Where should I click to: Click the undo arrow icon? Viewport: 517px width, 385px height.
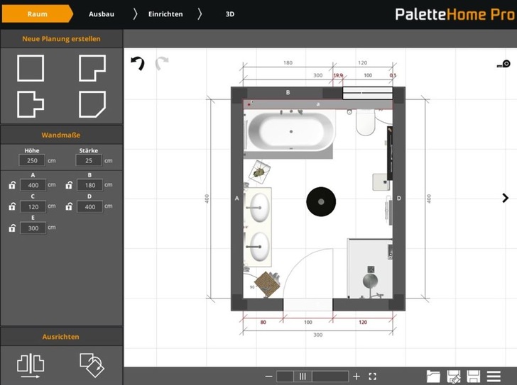coord(138,64)
